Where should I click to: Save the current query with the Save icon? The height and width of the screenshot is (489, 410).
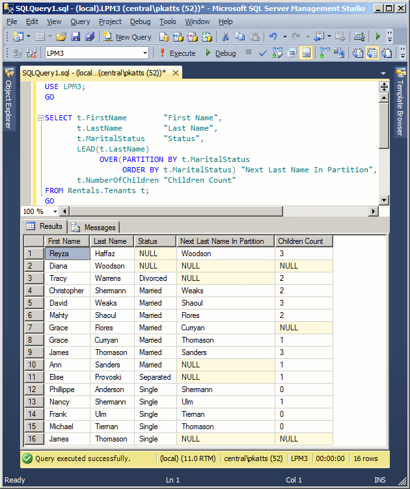click(75, 37)
